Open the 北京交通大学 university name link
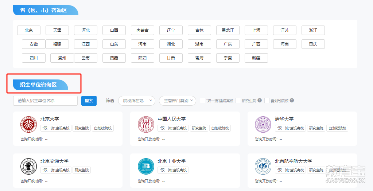Screen dimensions: 373x191 pyautogui.click(x=54, y=161)
